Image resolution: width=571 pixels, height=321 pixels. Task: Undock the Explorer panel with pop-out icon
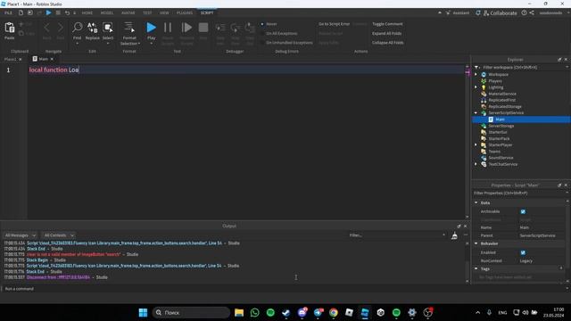tap(559, 60)
